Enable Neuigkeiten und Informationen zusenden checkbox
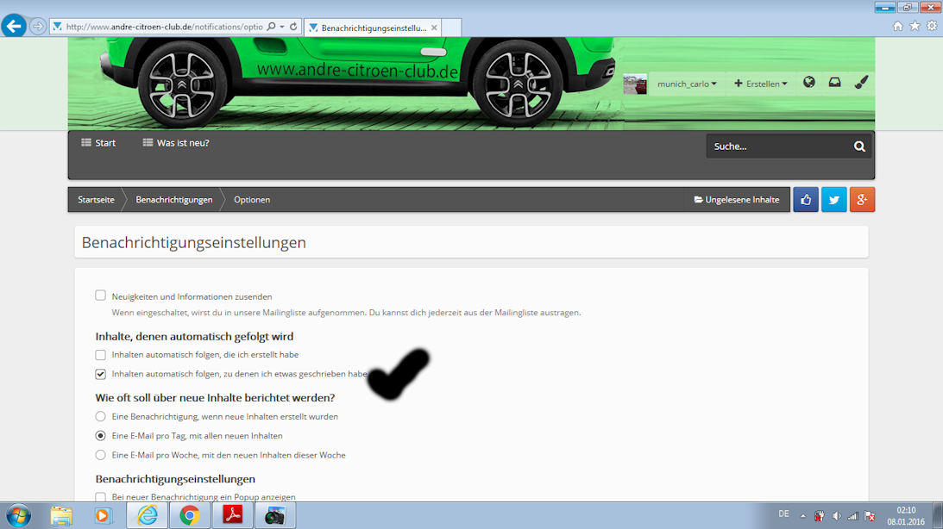 point(100,296)
